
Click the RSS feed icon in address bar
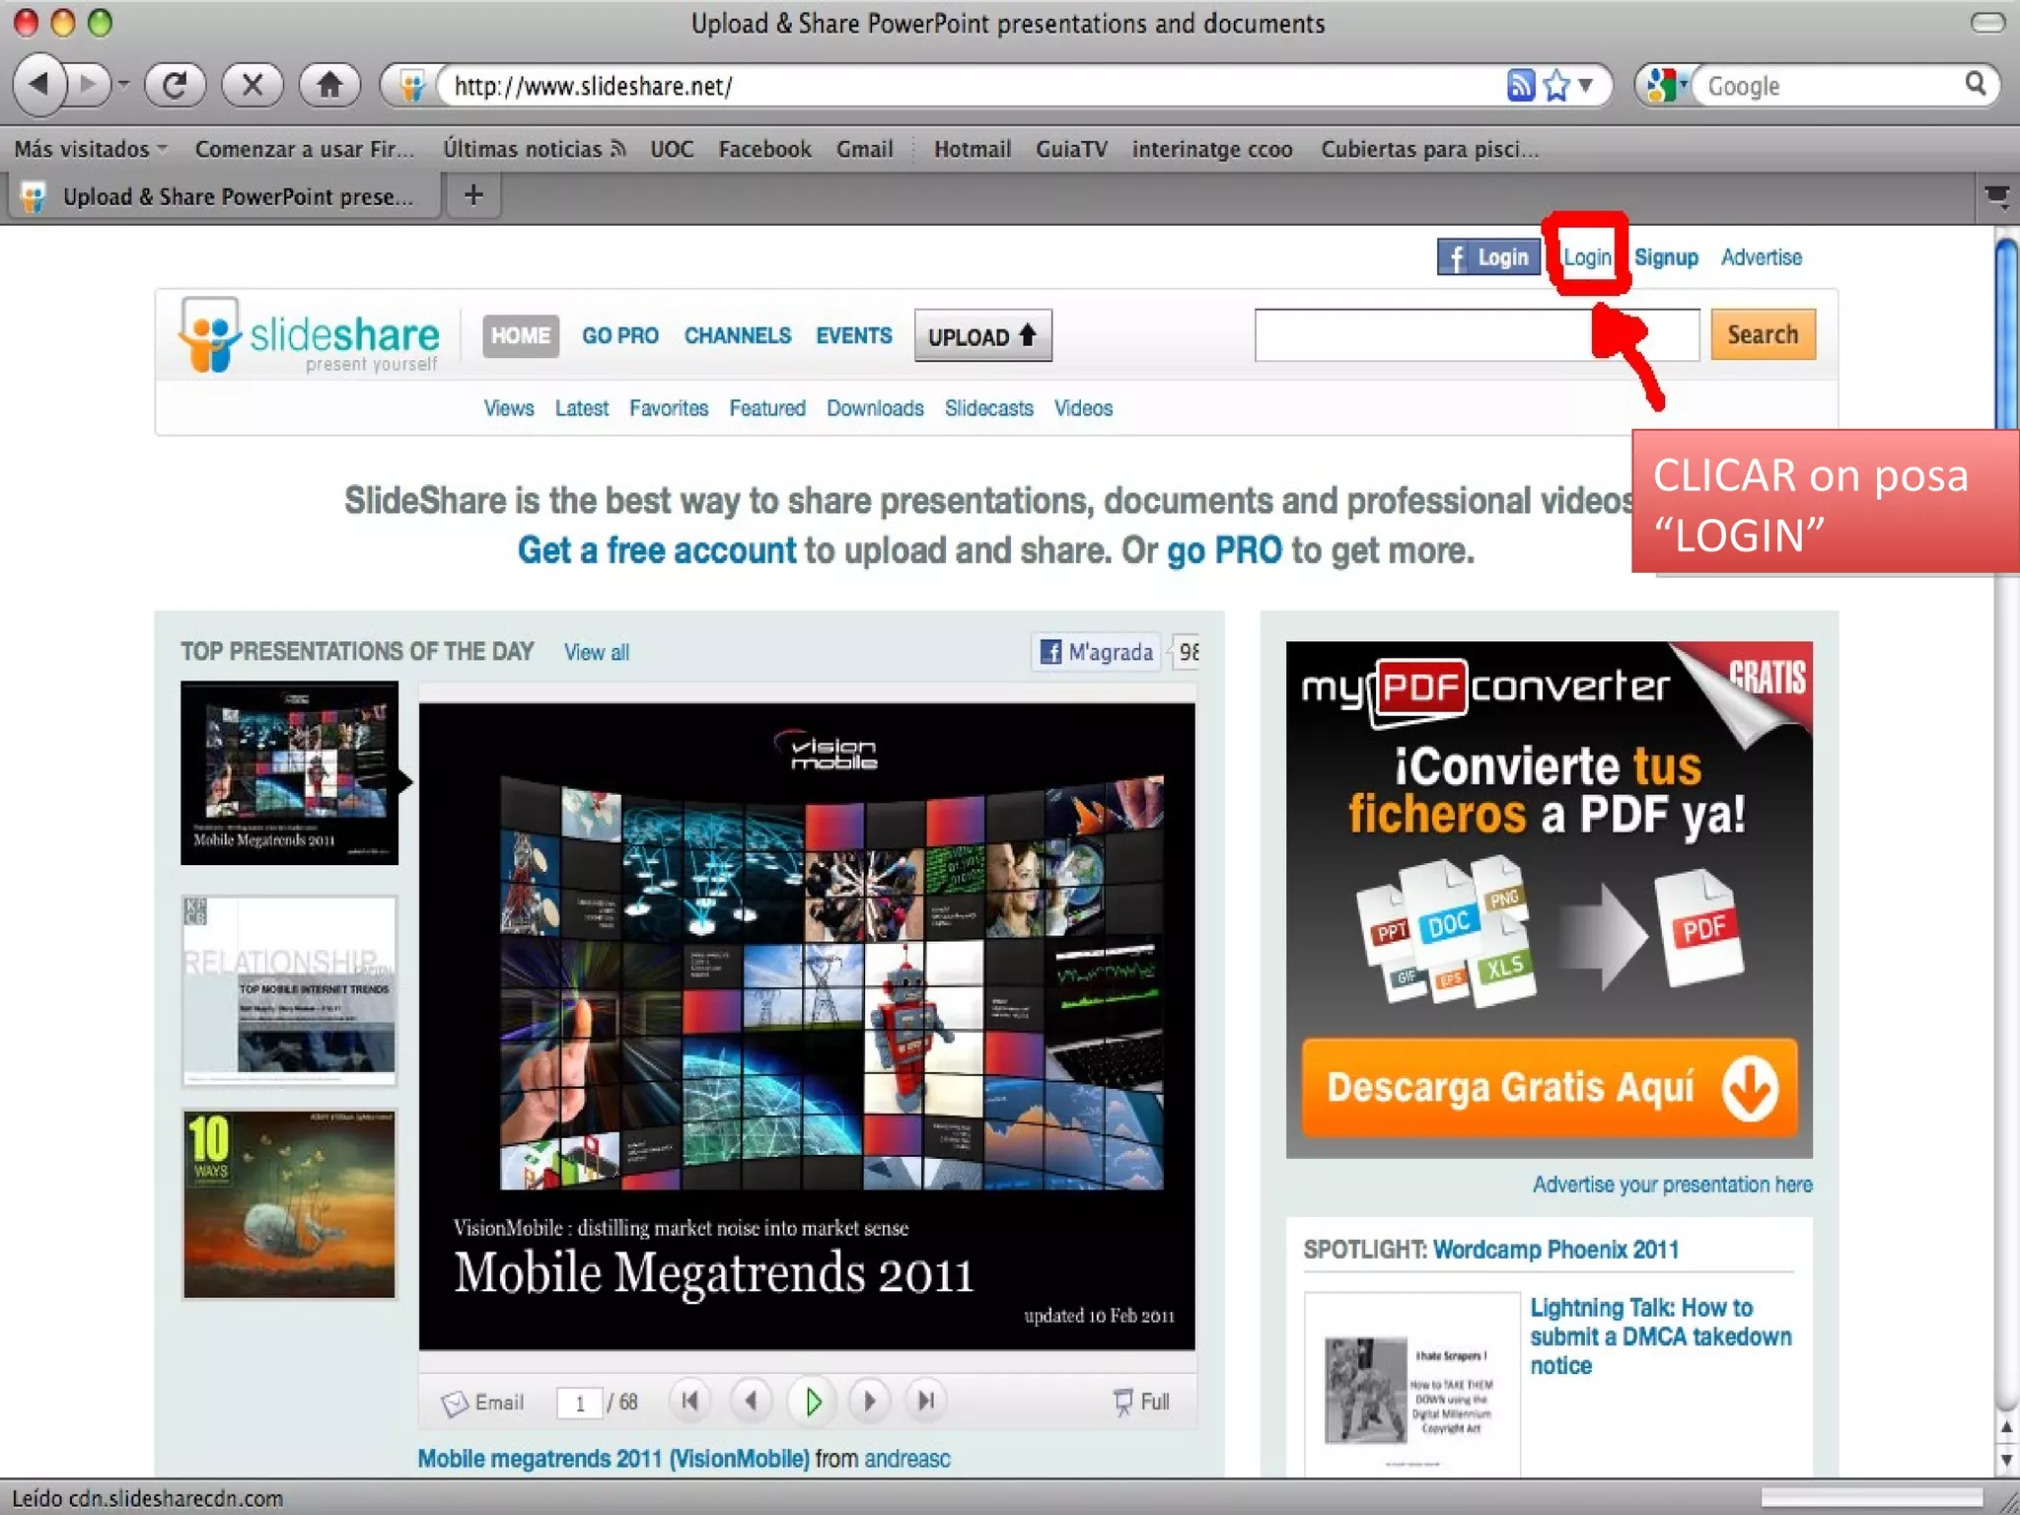click(1520, 86)
